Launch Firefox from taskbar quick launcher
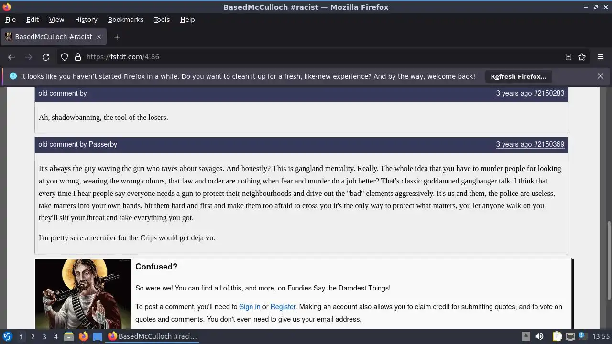Viewport: 612px width, 344px height. pyautogui.click(x=83, y=336)
